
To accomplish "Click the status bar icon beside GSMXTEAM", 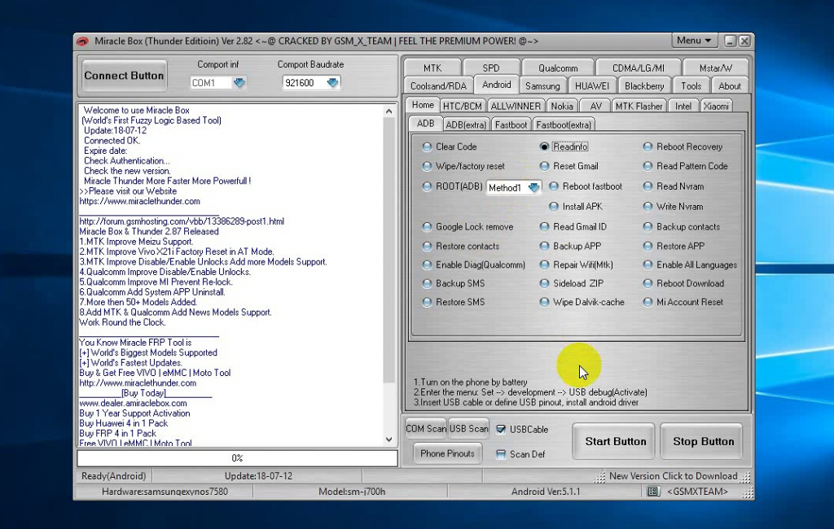I will click(x=653, y=492).
